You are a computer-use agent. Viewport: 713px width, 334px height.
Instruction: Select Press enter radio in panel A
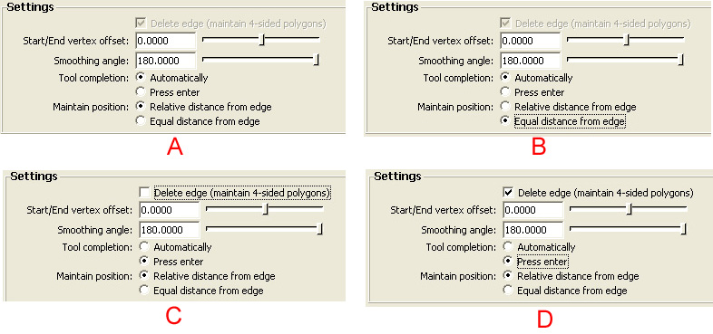[x=142, y=92]
